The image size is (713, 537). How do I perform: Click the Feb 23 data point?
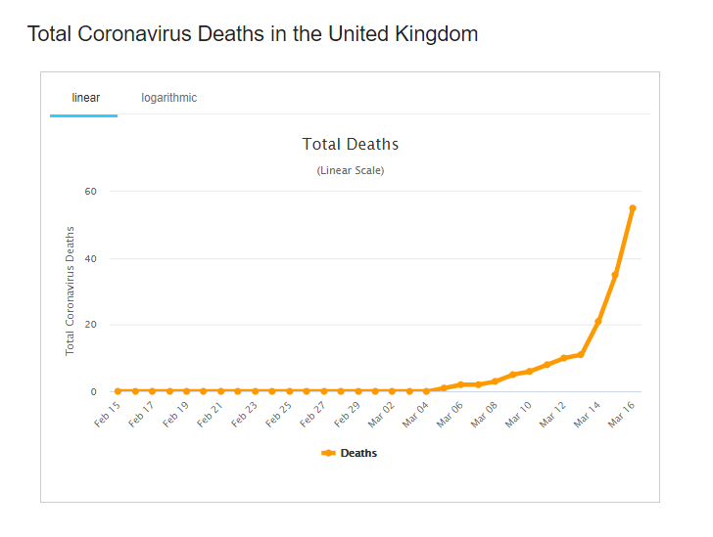tap(255, 391)
